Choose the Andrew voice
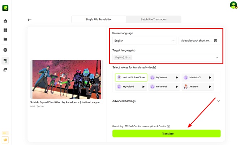Image resolution: width=240 pixels, height=145 pixels. point(197,87)
